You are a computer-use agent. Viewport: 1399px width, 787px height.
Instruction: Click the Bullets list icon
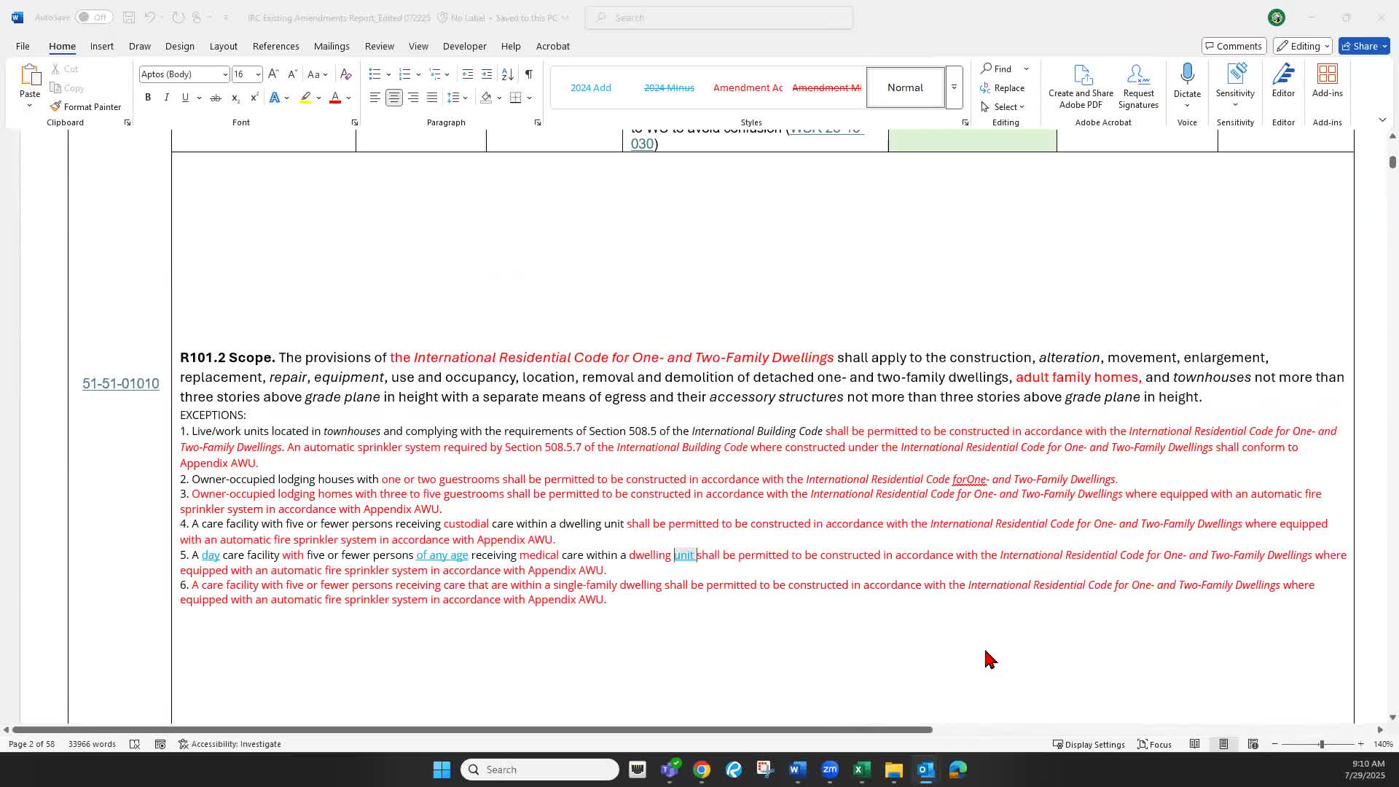[x=375, y=74]
